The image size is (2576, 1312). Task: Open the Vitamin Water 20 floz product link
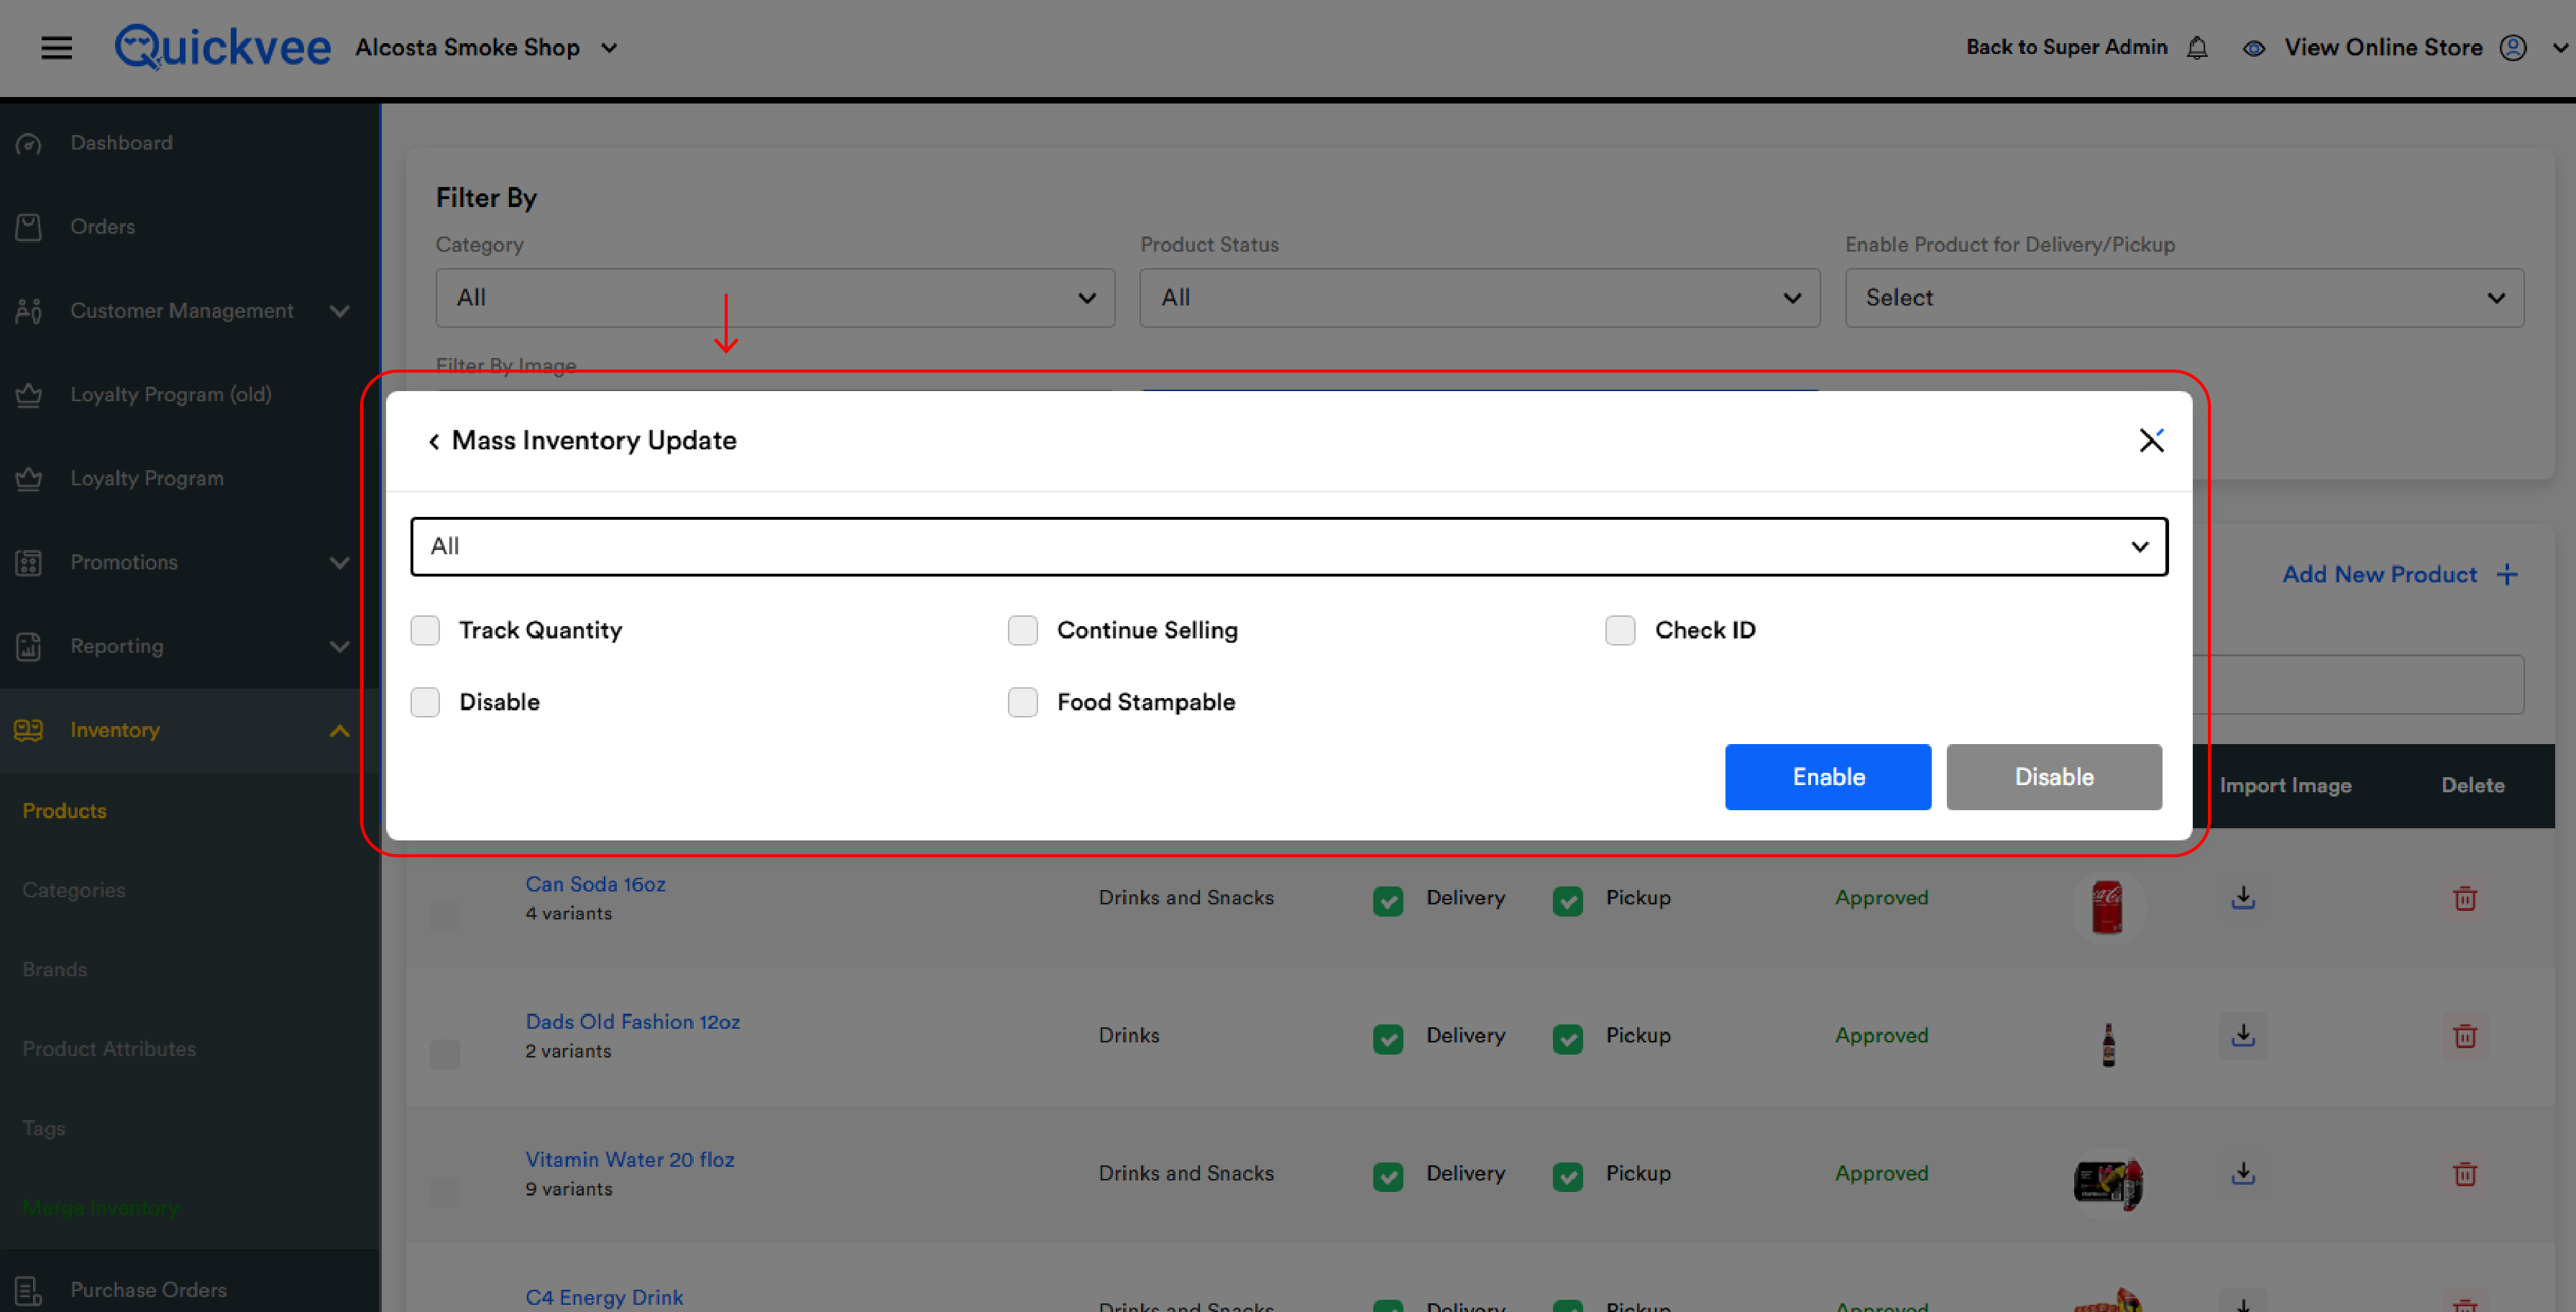point(630,1160)
